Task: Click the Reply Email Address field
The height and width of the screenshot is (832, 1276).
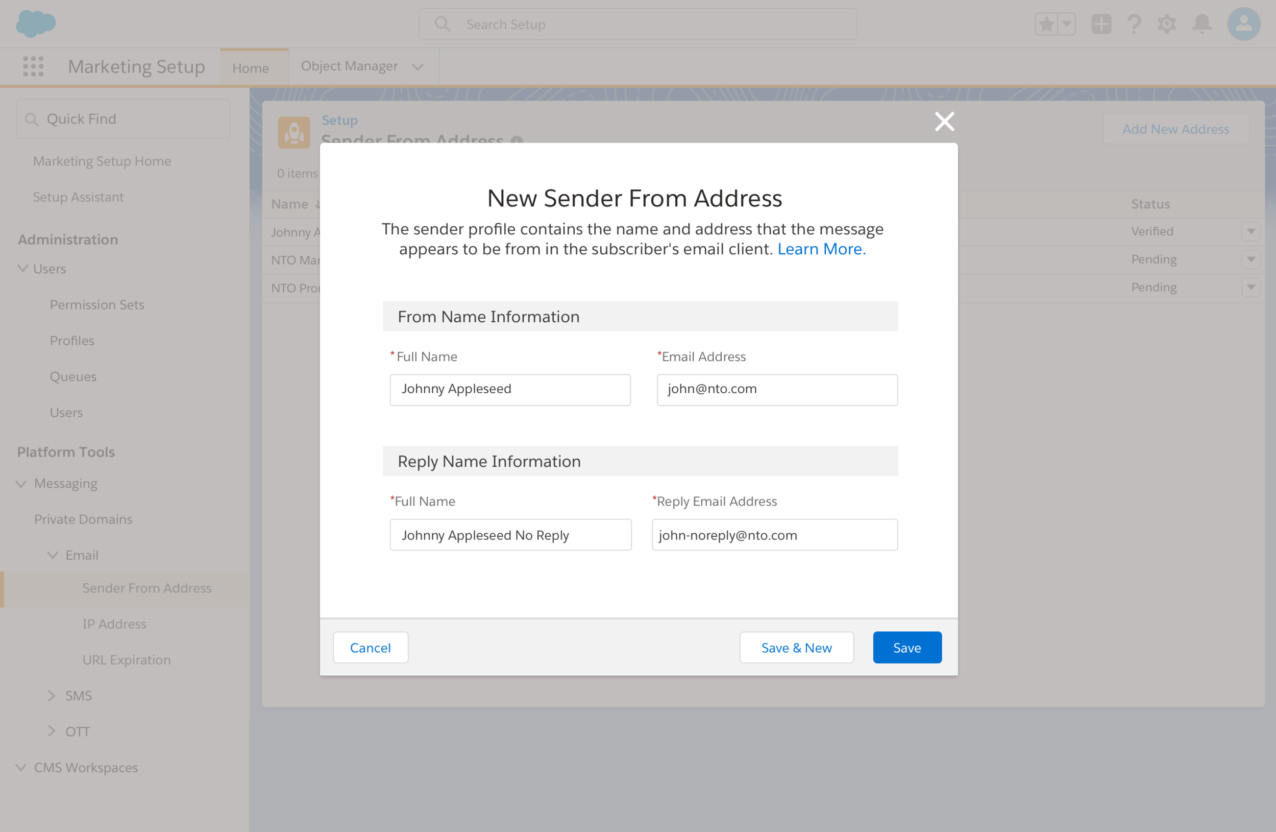Action: coord(774,535)
